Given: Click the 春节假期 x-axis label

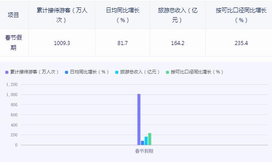Looking at the screenshot, I should [x=144, y=151].
